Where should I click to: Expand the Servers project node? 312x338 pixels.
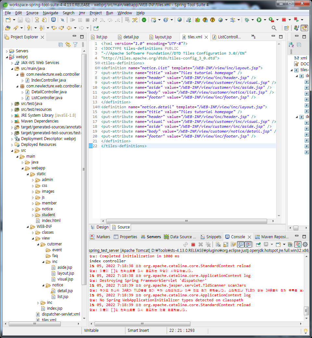7,51
